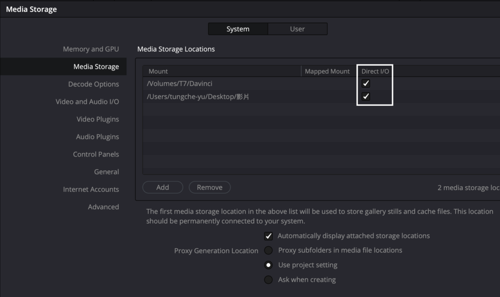Select Media Storage in sidebar
Viewport: 500px width, 297px height.
click(x=96, y=66)
